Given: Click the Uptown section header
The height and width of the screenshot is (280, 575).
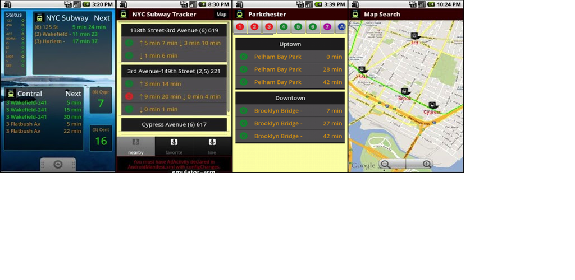Looking at the screenshot, I should coord(290,44).
